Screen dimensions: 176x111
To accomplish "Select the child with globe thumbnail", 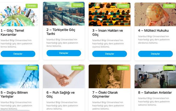I will [155, 14].
